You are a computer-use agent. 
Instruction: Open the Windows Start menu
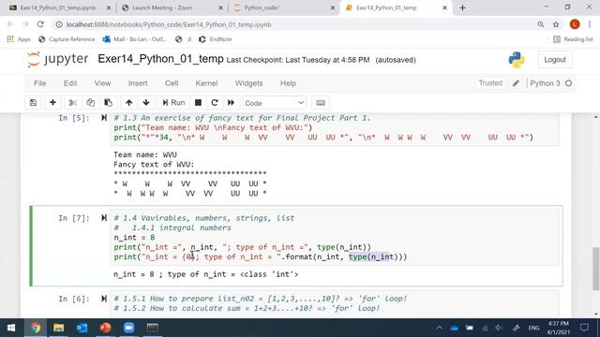(x=10, y=328)
